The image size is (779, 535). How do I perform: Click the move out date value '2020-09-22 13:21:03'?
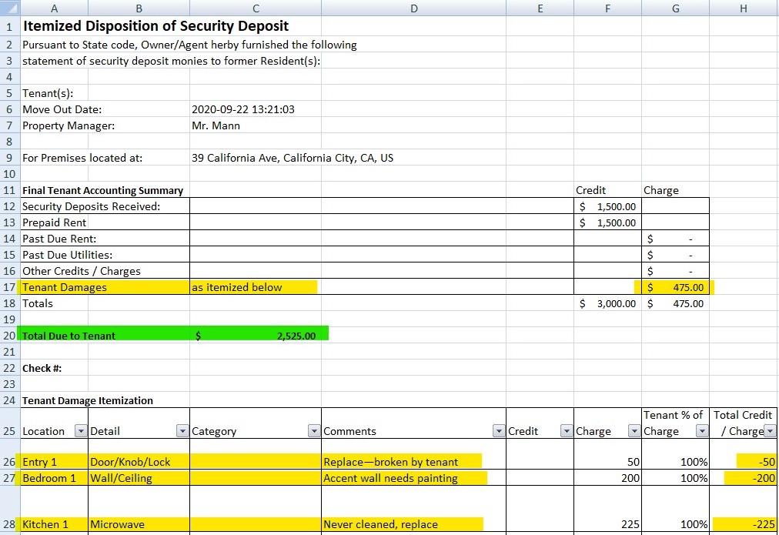[243, 109]
